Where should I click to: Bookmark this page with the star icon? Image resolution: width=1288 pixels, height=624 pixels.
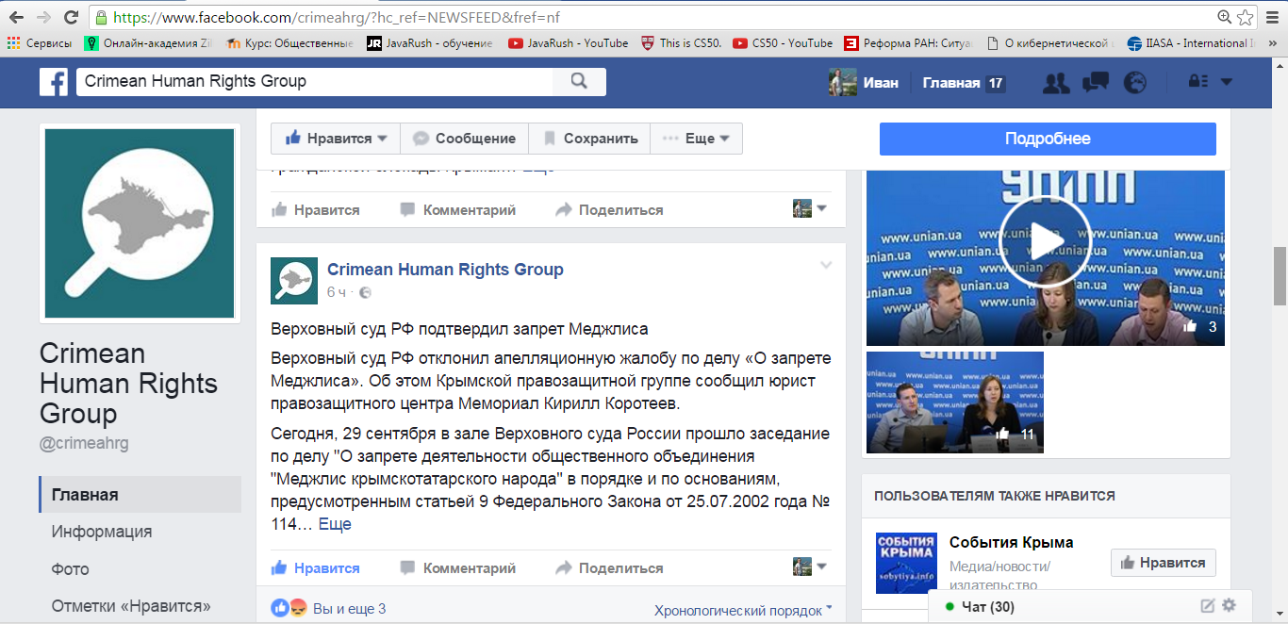(1246, 17)
